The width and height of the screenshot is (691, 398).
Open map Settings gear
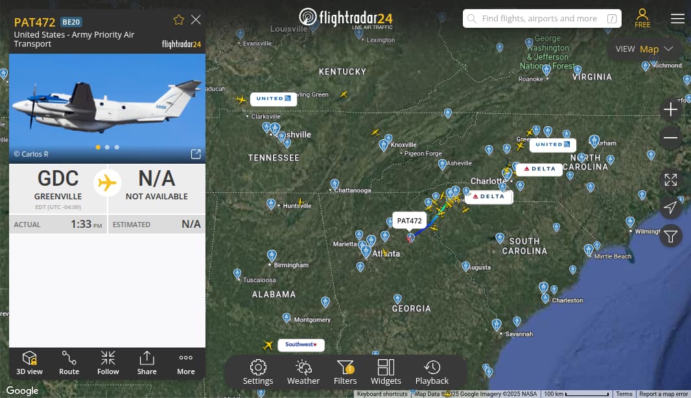point(258,372)
